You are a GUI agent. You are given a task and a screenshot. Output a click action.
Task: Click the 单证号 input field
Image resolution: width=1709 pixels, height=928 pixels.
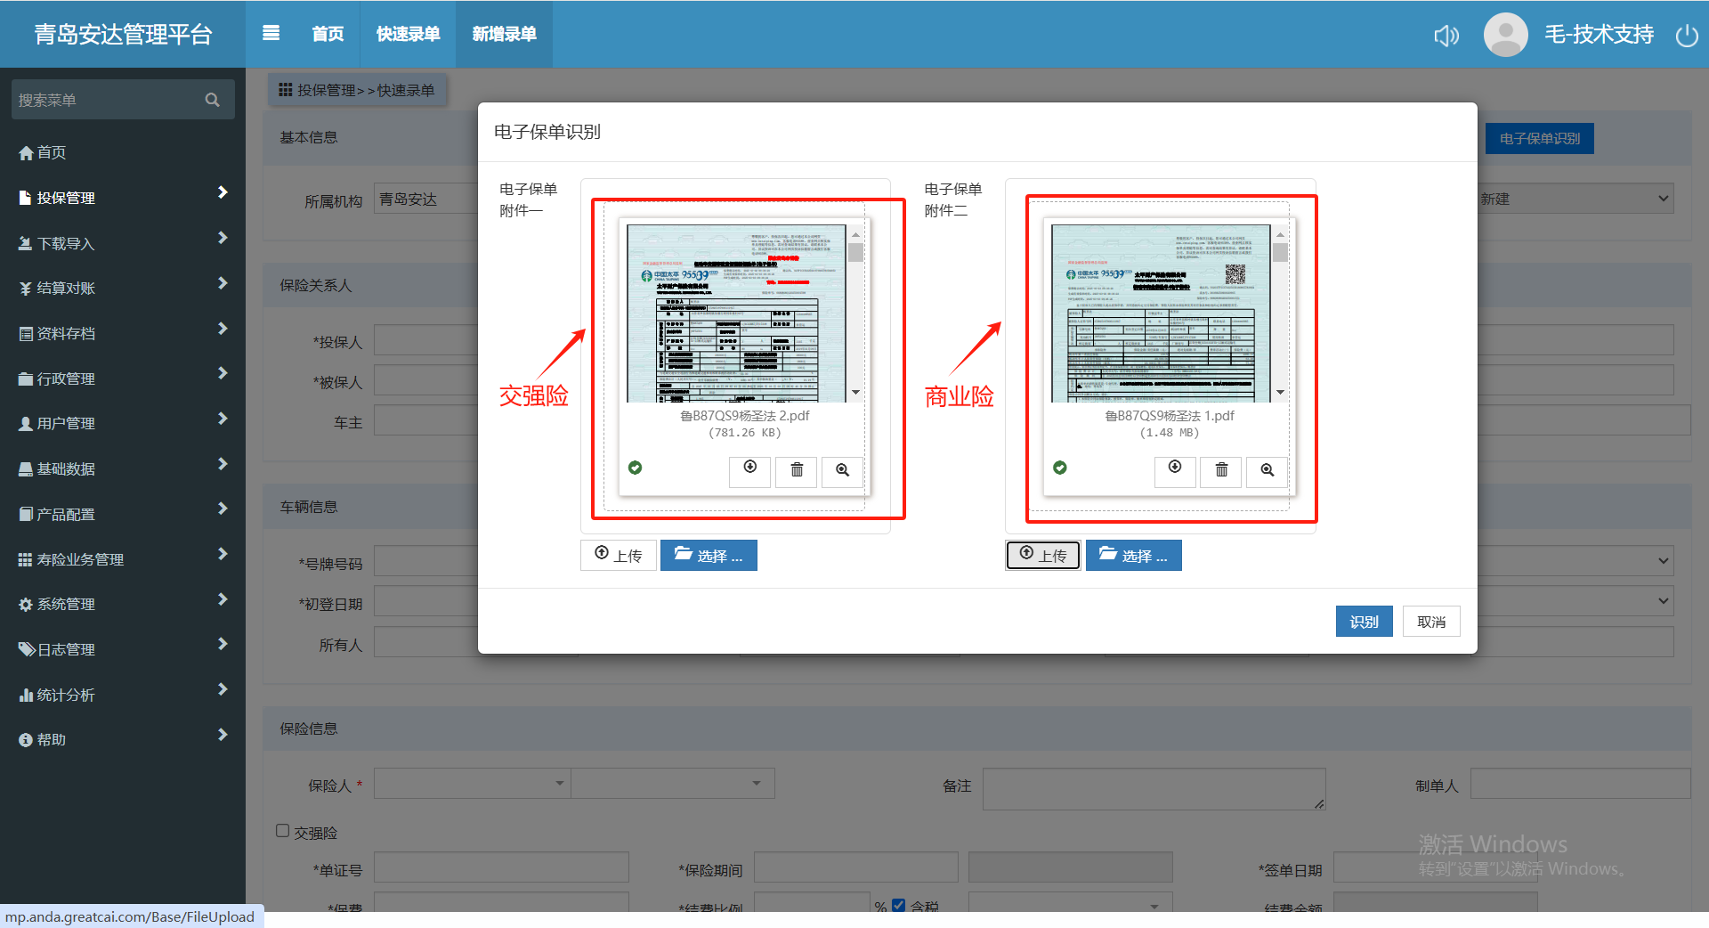(x=501, y=867)
